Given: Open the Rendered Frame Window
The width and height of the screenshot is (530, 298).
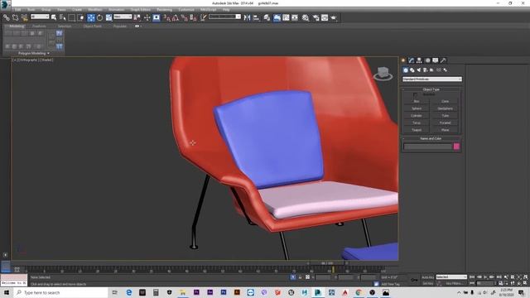Looking at the screenshot, I should click(x=325, y=17).
